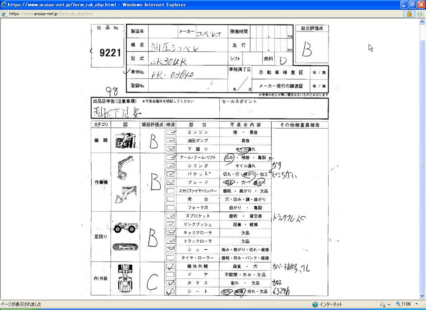426x310 pixels.
Task: Click the Internet zone globe in status bar
Action: [x=315, y=304]
